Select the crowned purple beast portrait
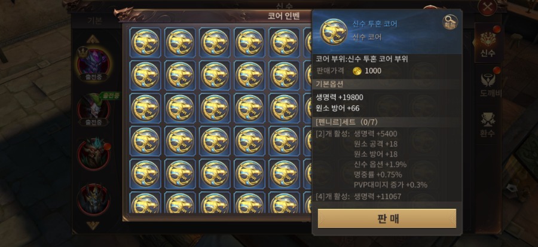This screenshot has width=538, height=247. 93,64
